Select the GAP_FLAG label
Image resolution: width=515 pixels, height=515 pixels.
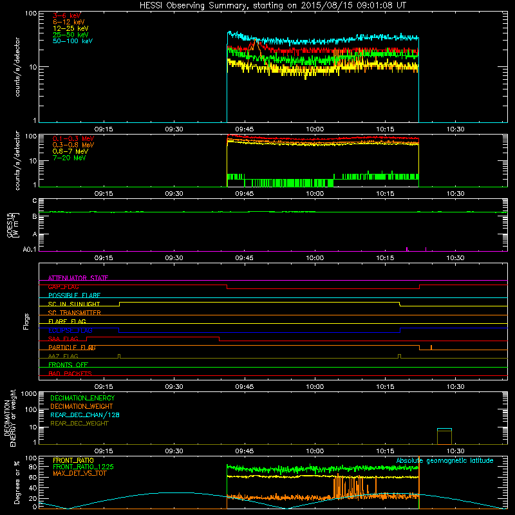point(63,286)
